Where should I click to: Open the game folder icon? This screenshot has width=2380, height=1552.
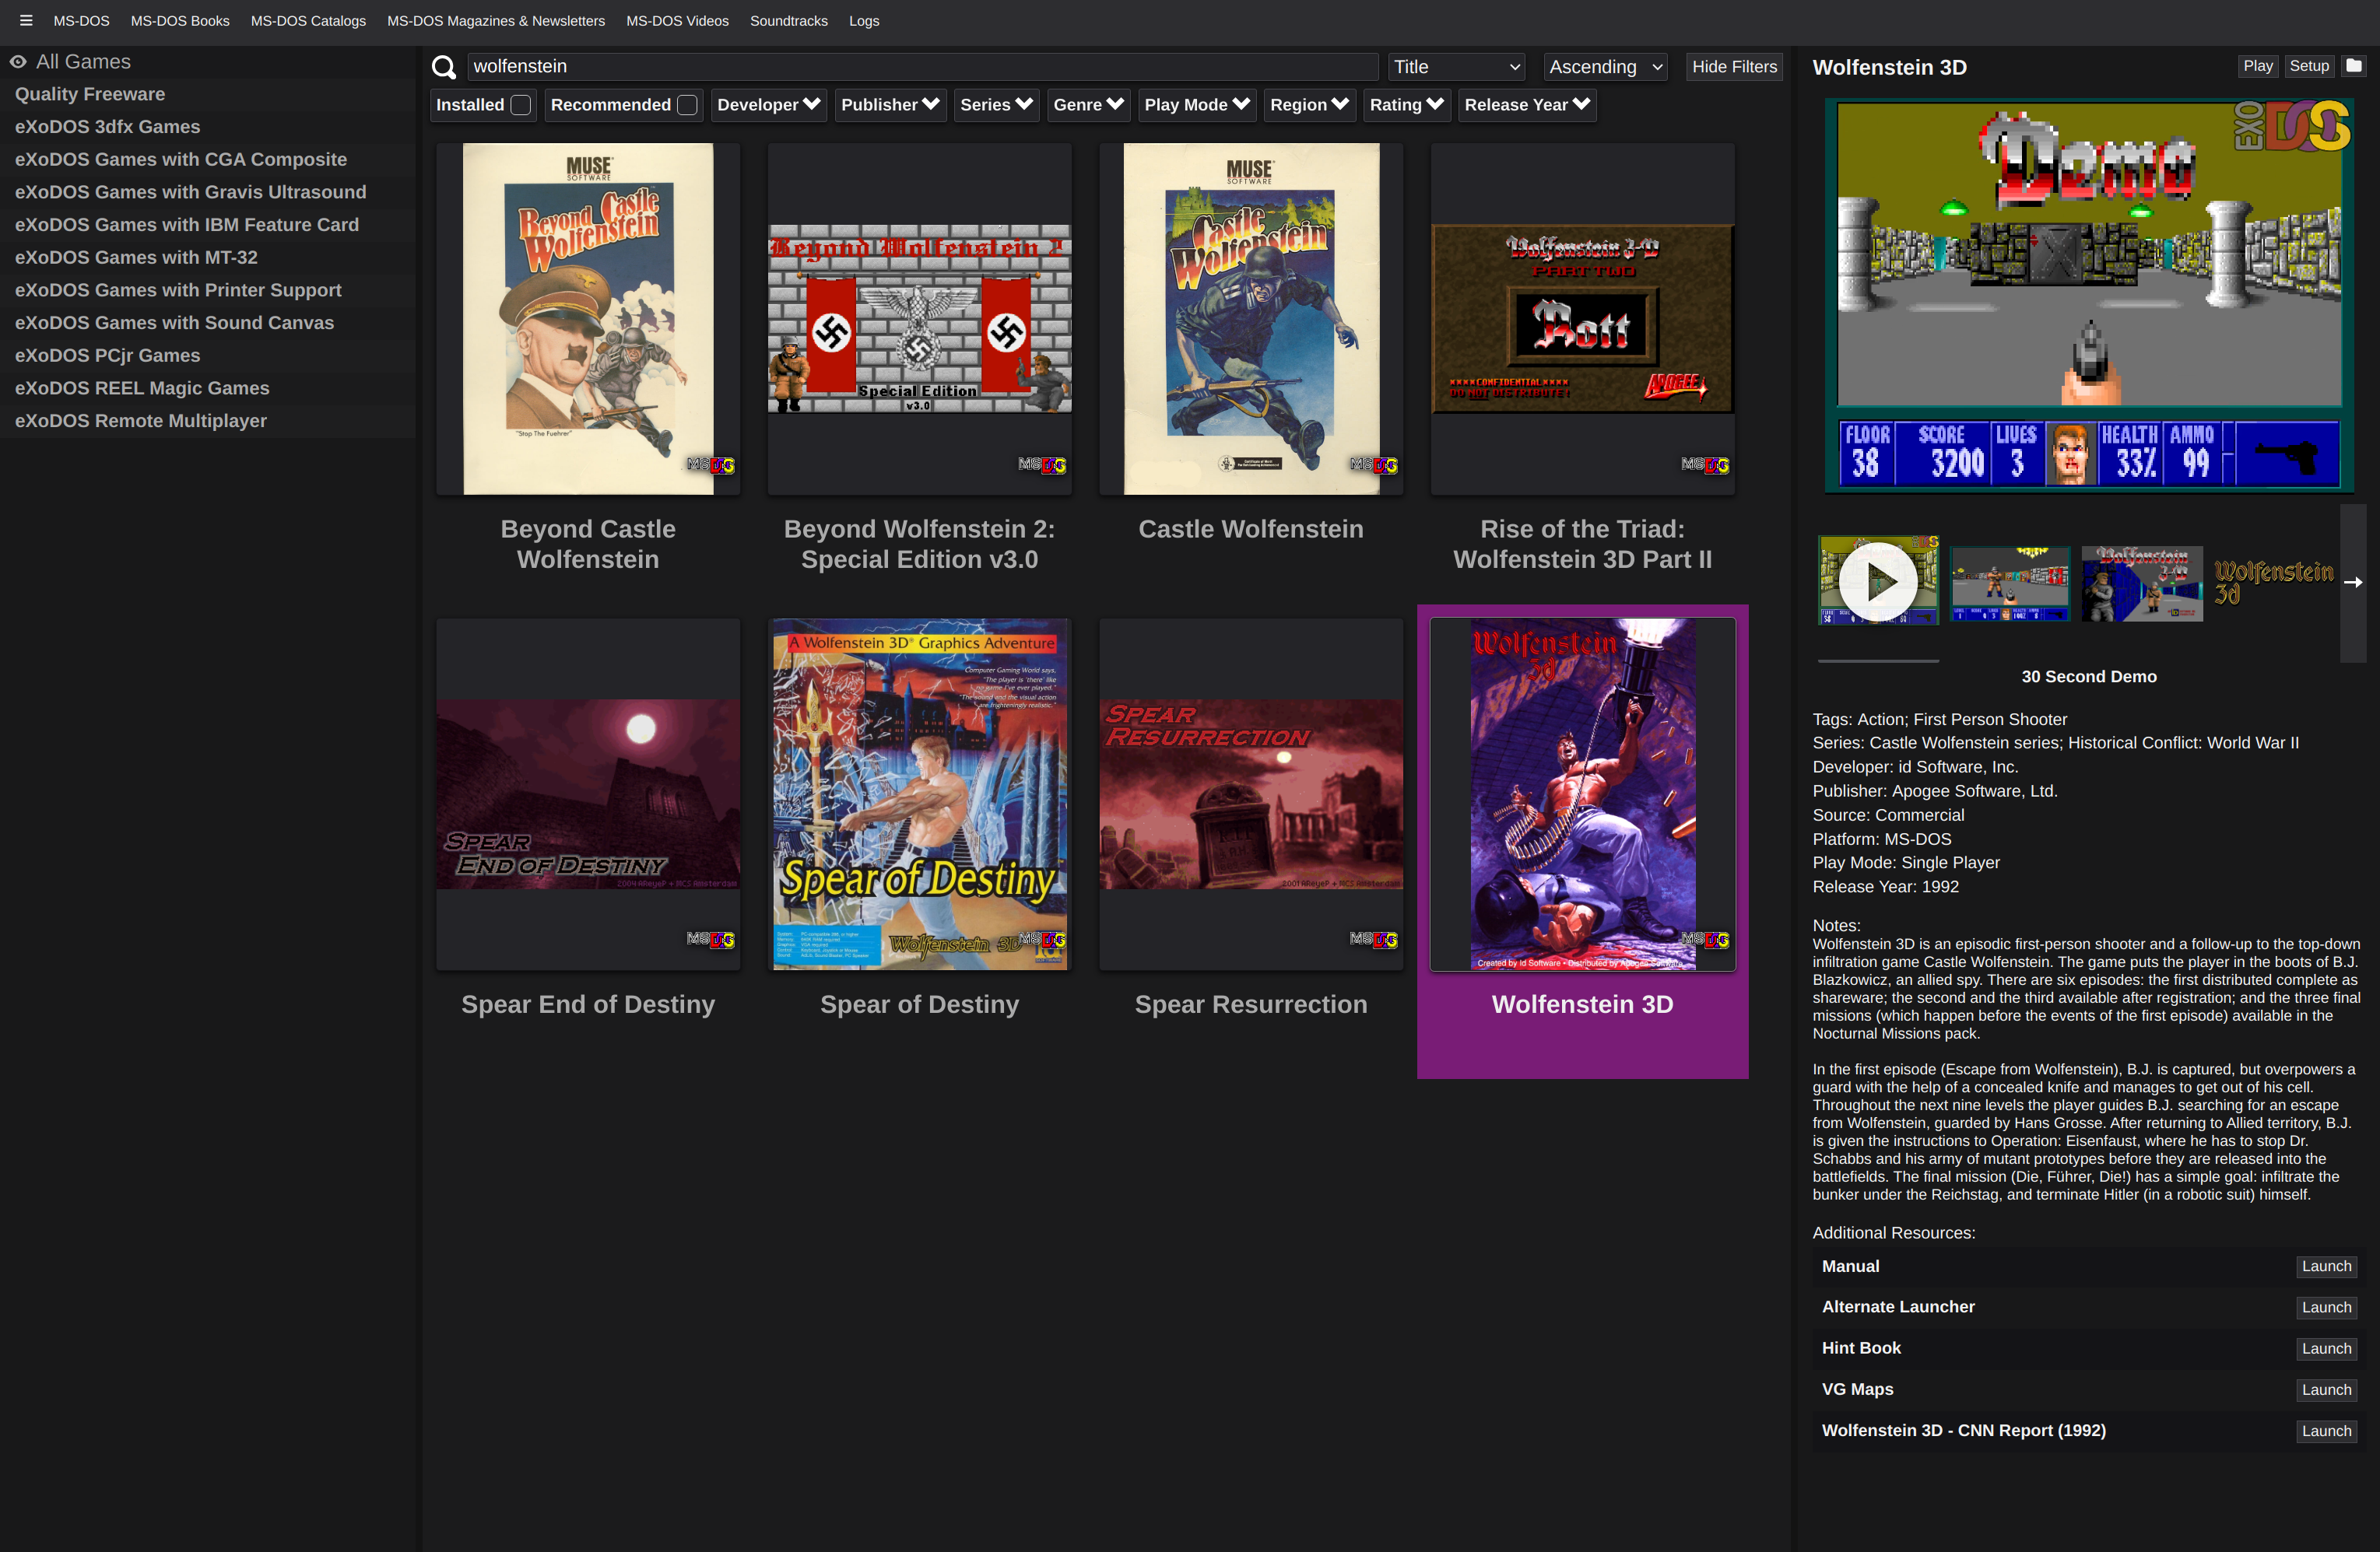2354,66
